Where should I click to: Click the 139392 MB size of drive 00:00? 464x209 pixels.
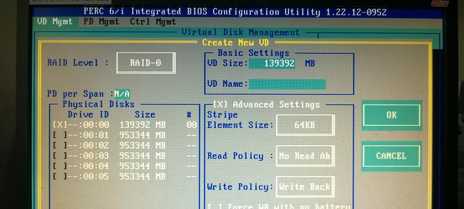coord(142,125)
